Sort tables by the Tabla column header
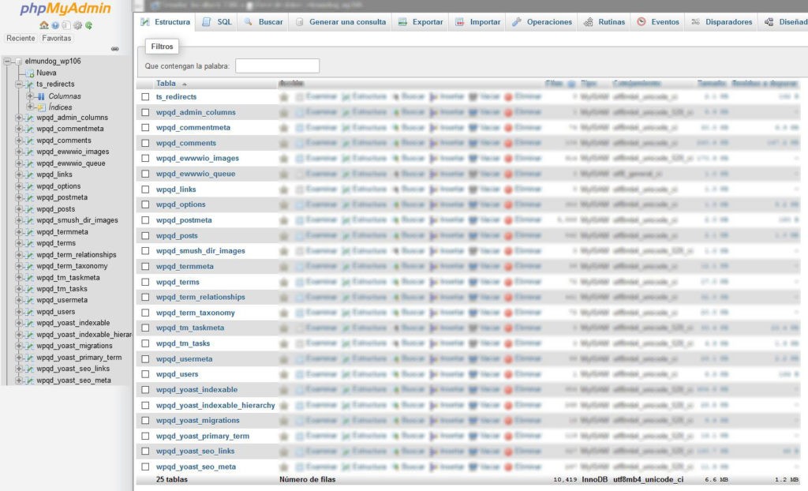Image resolution: width=808 pixels, height=491 pixels. (166, 84)
